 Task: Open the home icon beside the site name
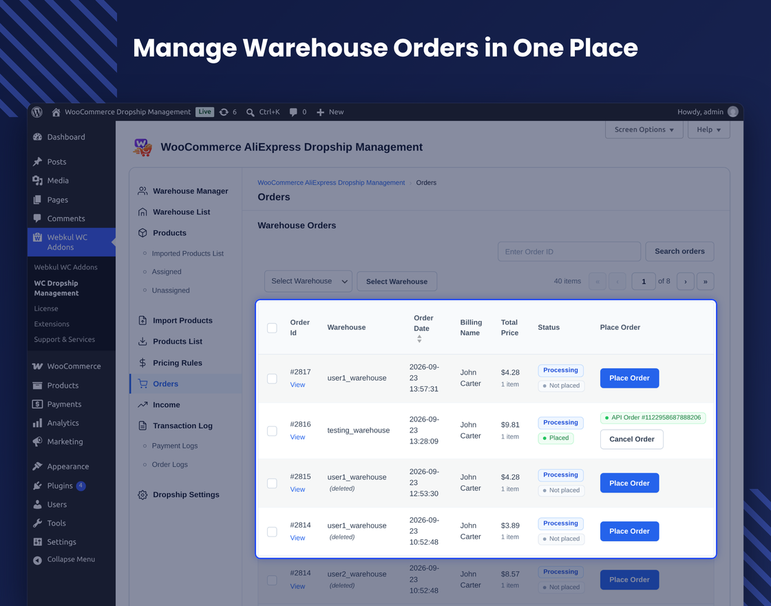point(56,112)
